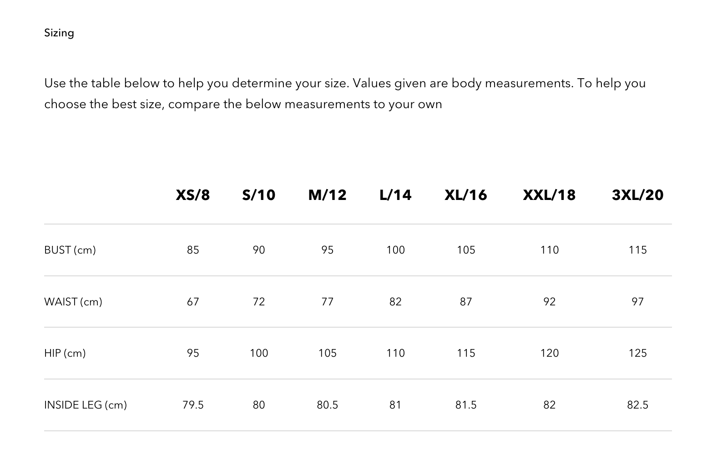717x449 pixels.
Task: Click waist value 92 for XXL/18
Action: point(549,302)
